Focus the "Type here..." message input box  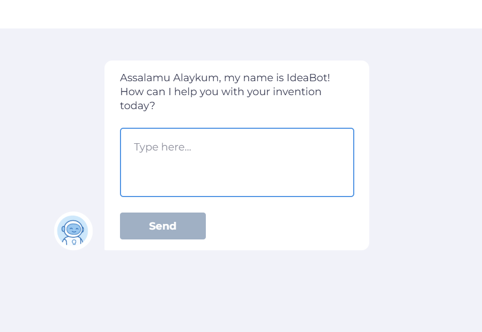(237, 162)
